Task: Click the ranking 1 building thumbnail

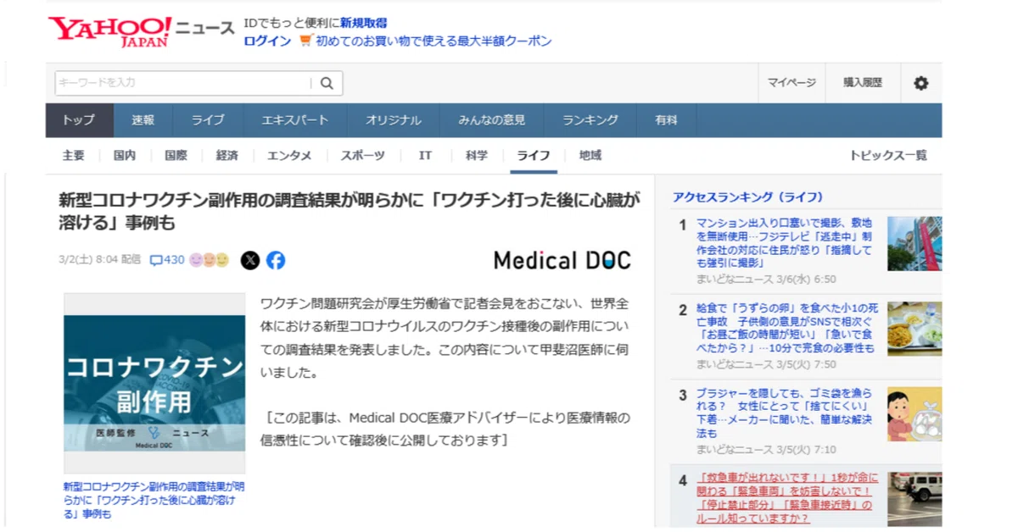Action: [x=915, y=243]
